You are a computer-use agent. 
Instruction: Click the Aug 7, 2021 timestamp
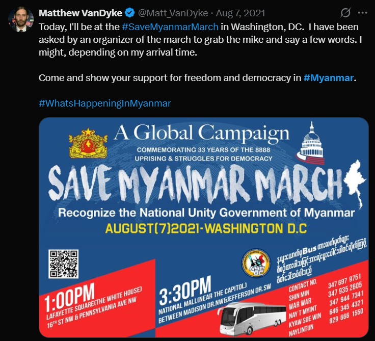240,13
